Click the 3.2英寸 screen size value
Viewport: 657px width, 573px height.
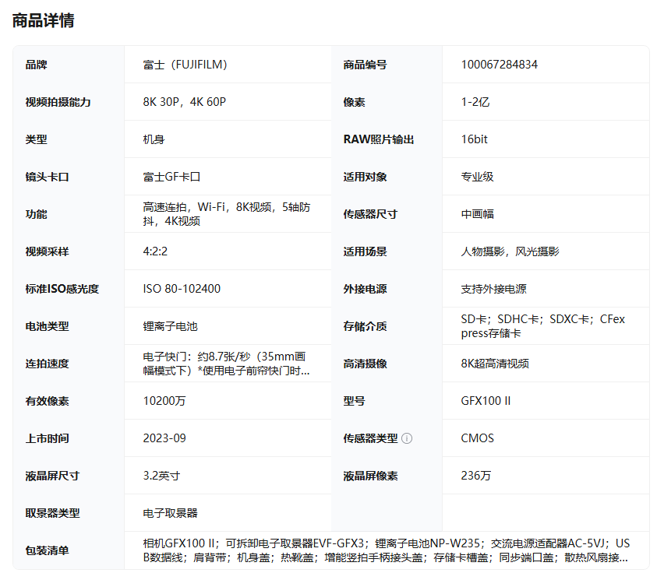coord(161,476)
